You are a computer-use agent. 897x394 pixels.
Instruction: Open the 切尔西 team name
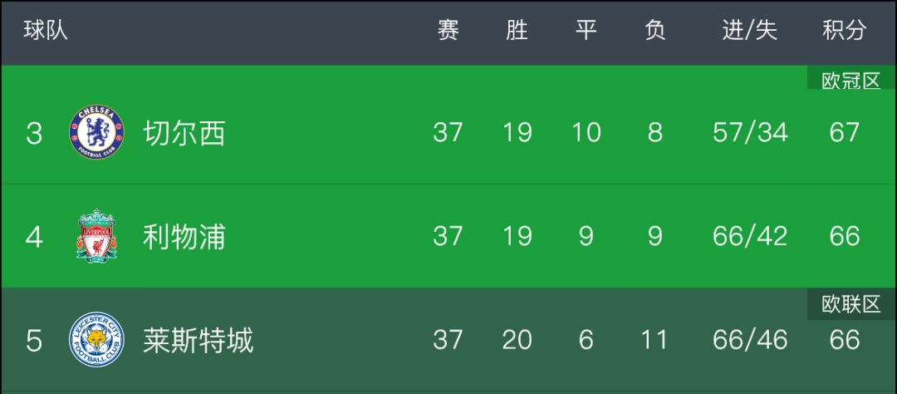pos(184,134)
